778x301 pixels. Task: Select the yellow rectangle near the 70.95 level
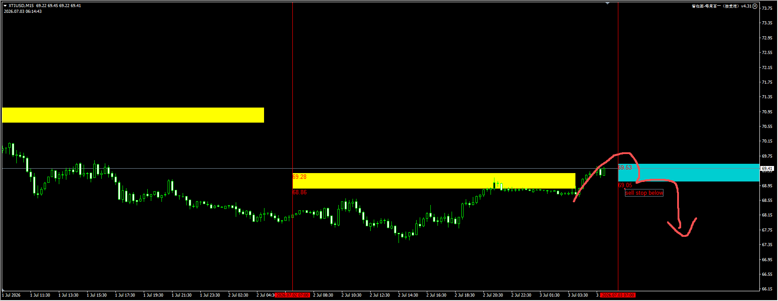(133, 115)
